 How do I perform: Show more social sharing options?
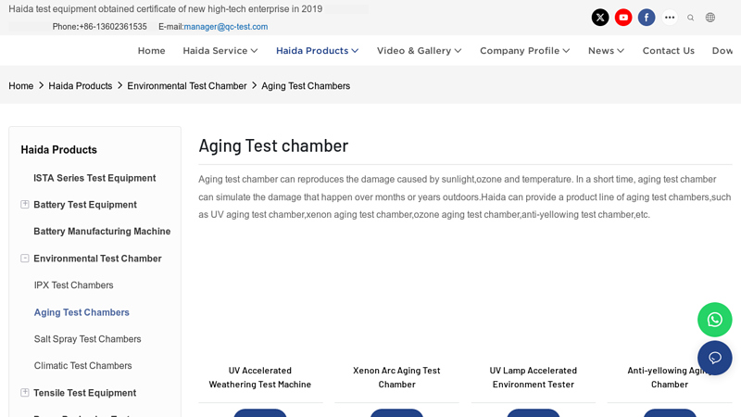pos(670,18)
